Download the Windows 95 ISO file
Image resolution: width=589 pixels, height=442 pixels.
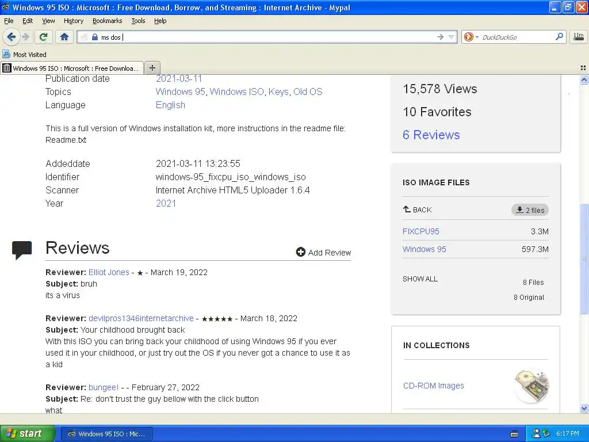(424, 249)
